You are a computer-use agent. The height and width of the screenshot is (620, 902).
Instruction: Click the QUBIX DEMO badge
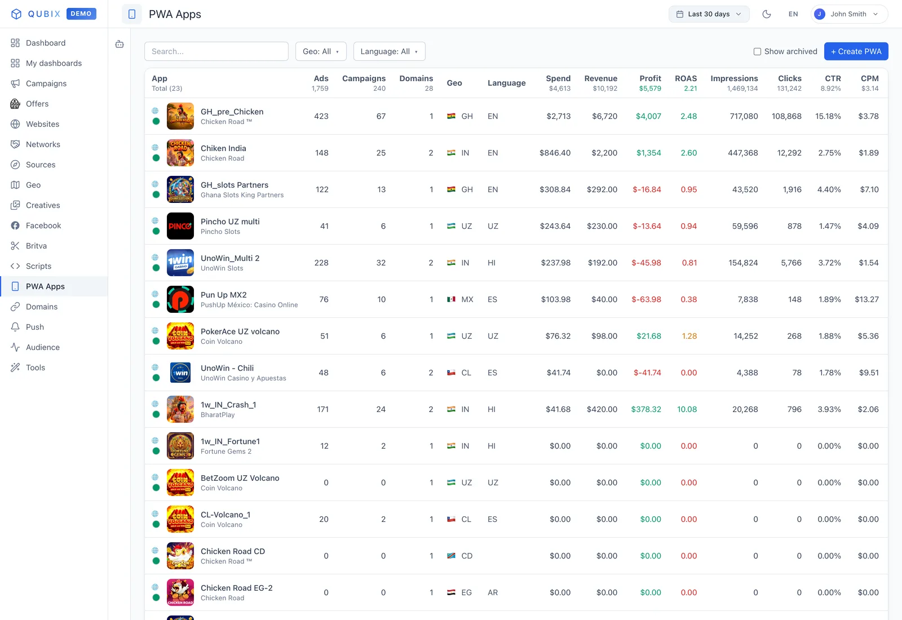coord(81,14)
